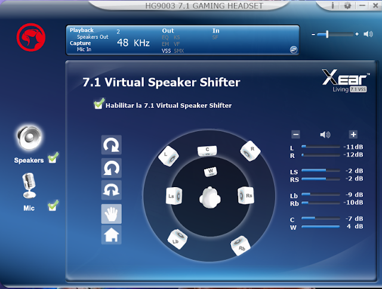
Task: Toggle the Mic enable checkmark
Action: coord(53,206)
